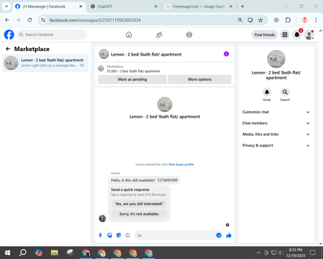Viewport: 323px width, 259px height.
Task: Show hidden system tray icons
Action: (258, 253)
